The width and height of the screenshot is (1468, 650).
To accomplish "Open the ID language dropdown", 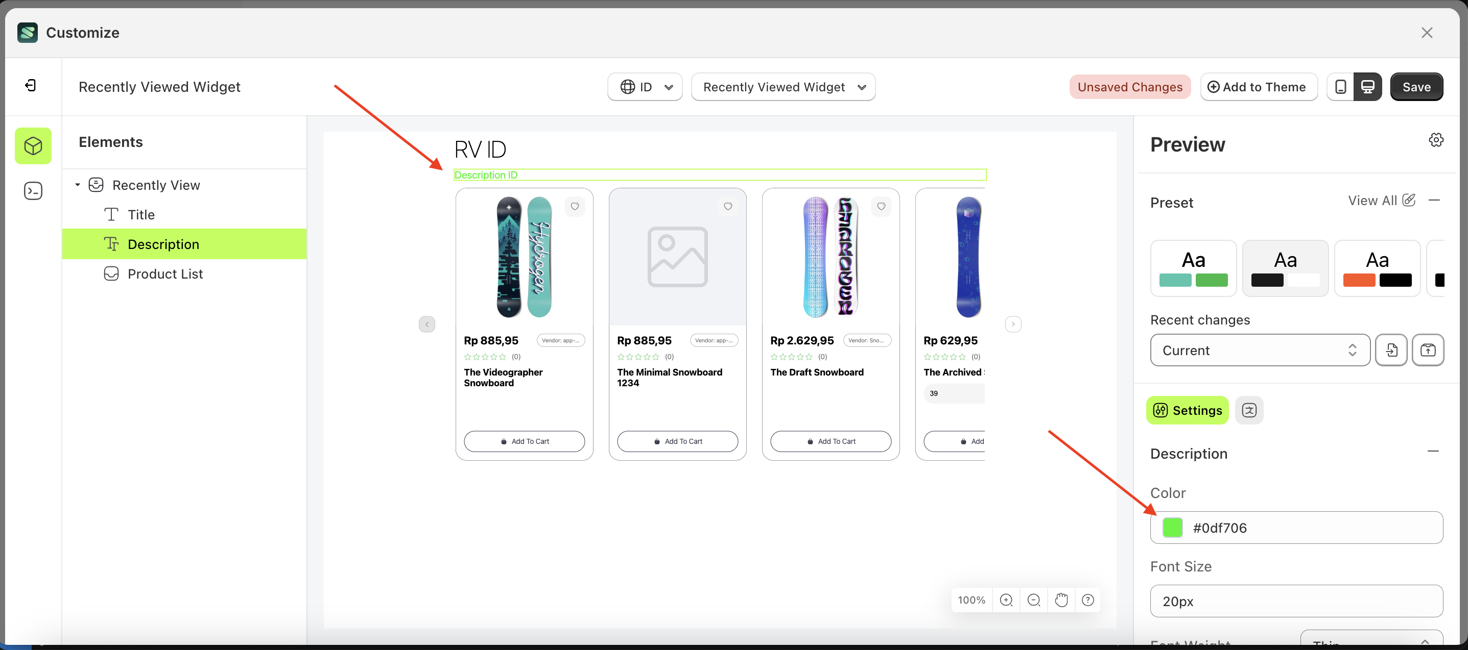I will [645, 87].
